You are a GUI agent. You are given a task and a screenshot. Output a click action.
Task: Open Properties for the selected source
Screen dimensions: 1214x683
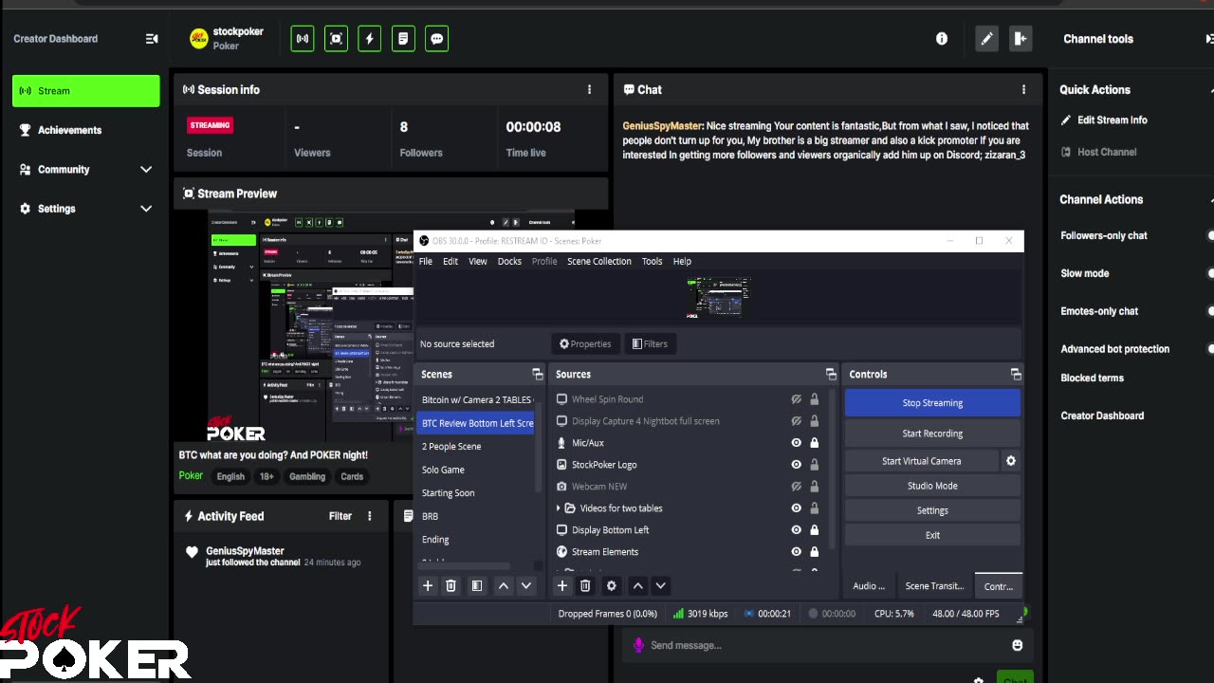click(585, 344)
